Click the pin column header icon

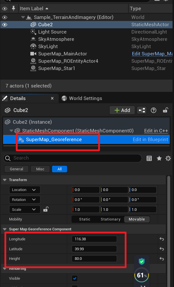pos(13,8)
